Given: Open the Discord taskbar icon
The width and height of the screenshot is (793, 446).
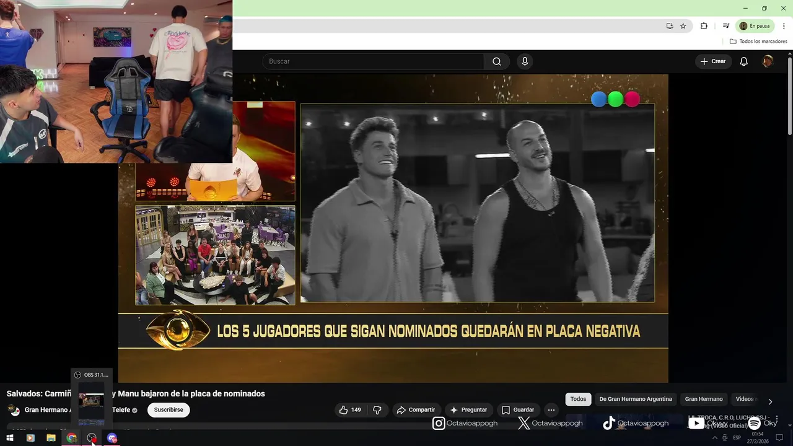Looking at the screenshot, I should 112,438.
